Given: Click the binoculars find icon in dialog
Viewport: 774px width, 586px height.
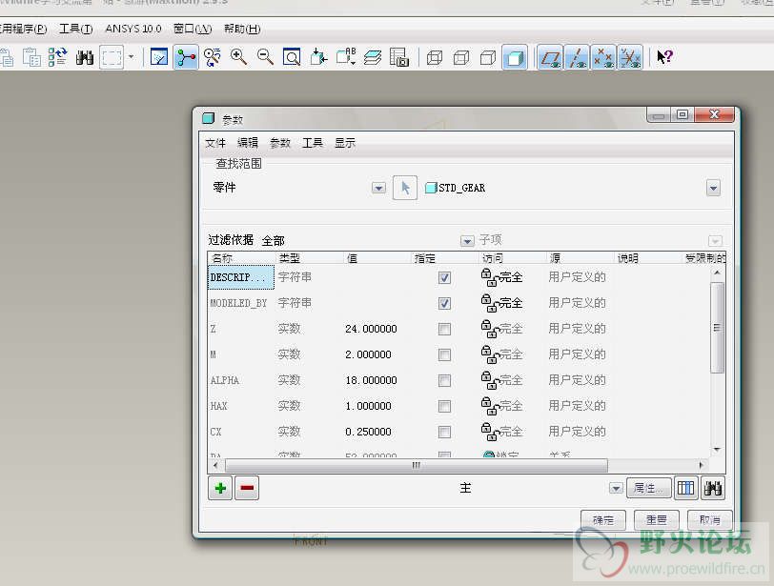Looking at the screenshot, I should 712,488.
